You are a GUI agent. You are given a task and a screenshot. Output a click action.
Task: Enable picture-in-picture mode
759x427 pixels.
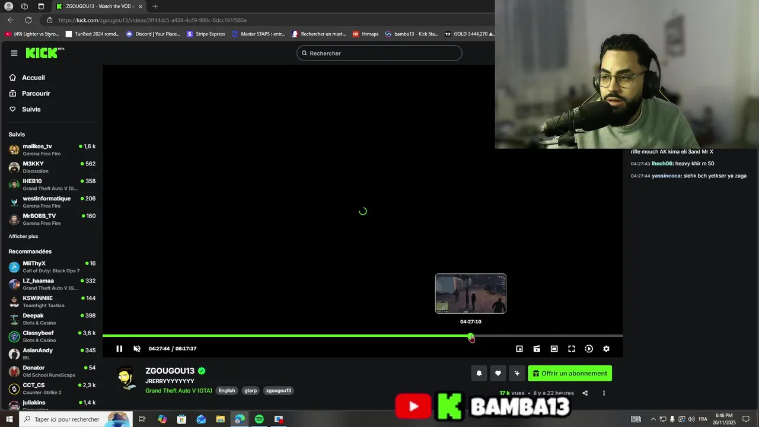pos(519,349)
